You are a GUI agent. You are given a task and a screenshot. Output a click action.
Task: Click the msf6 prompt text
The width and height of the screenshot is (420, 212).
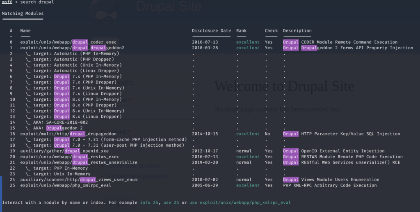(x=7, y=2)
